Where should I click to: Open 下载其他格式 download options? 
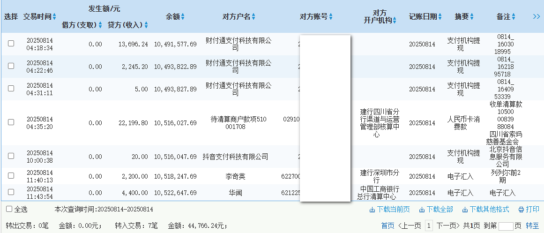[x=486, y=210]
